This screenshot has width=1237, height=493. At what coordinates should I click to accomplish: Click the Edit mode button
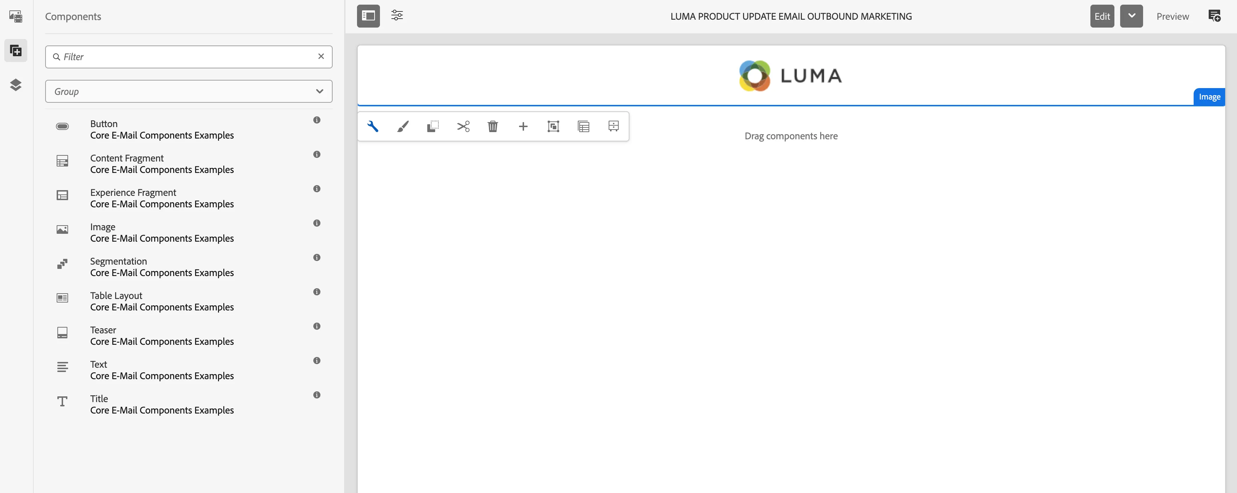(x=1102, y=16)
